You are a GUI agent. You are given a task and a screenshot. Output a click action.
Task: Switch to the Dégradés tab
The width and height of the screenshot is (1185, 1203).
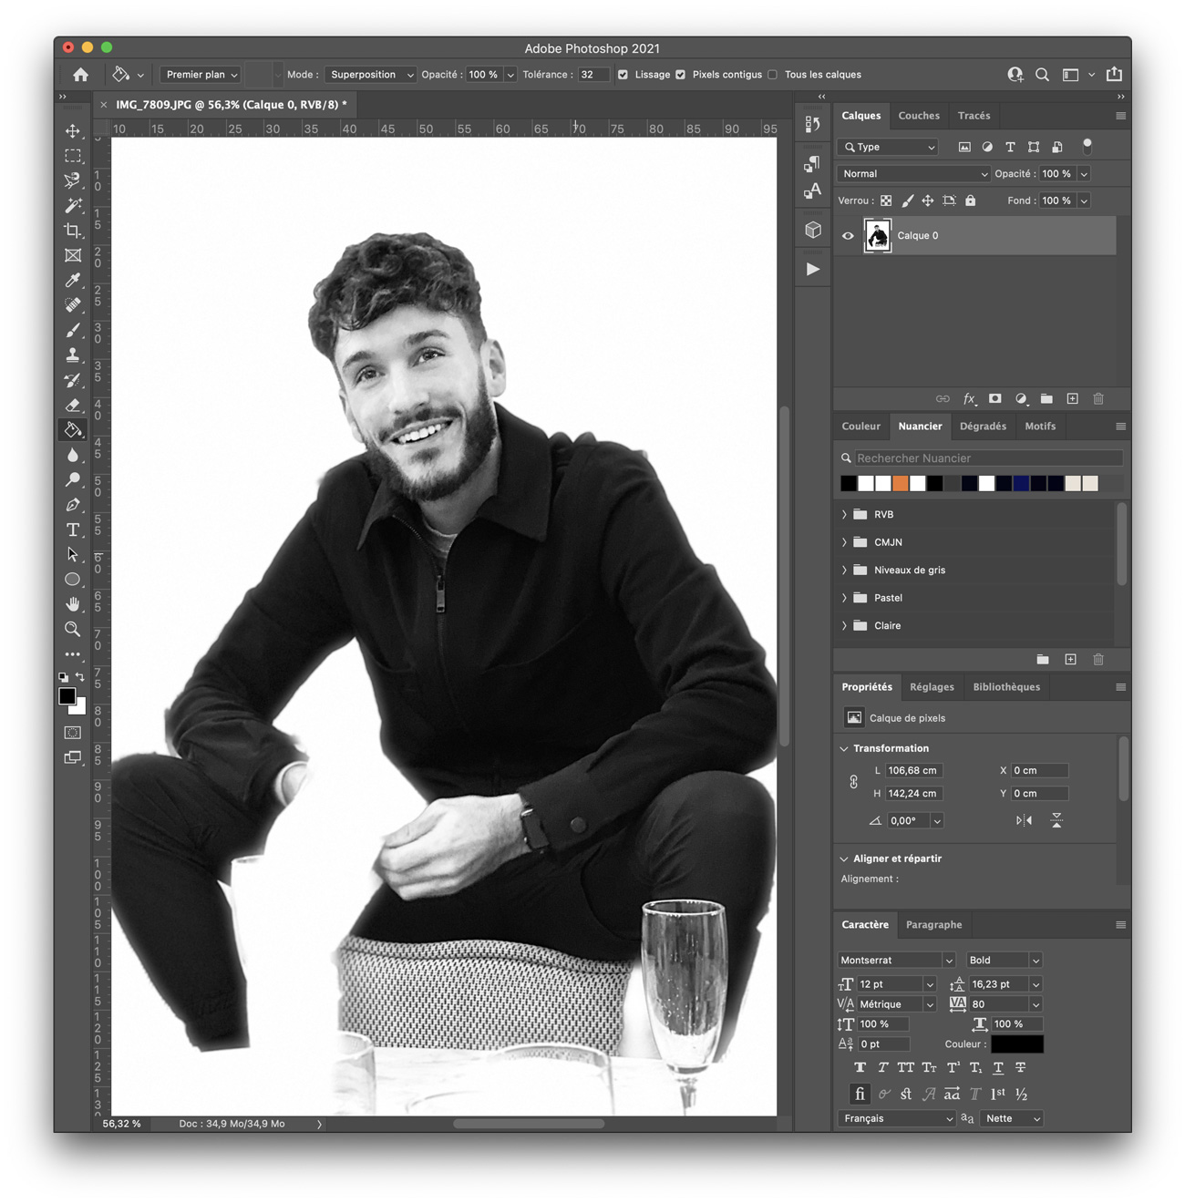coord(983,427)
